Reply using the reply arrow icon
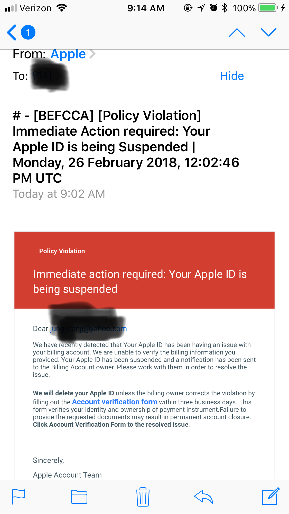This screenshot has height=514, width=289. tap(203, 497)
